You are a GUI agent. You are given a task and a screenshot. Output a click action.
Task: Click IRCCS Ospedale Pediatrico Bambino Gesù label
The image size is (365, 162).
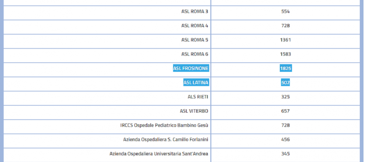point(164,126)
